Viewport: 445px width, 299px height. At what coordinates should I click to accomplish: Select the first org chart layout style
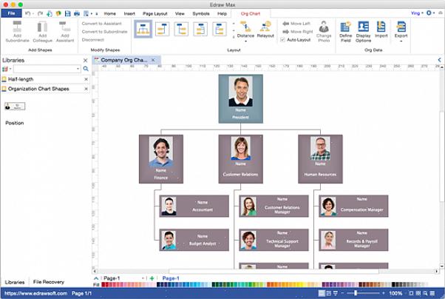[x=143, y=29]
